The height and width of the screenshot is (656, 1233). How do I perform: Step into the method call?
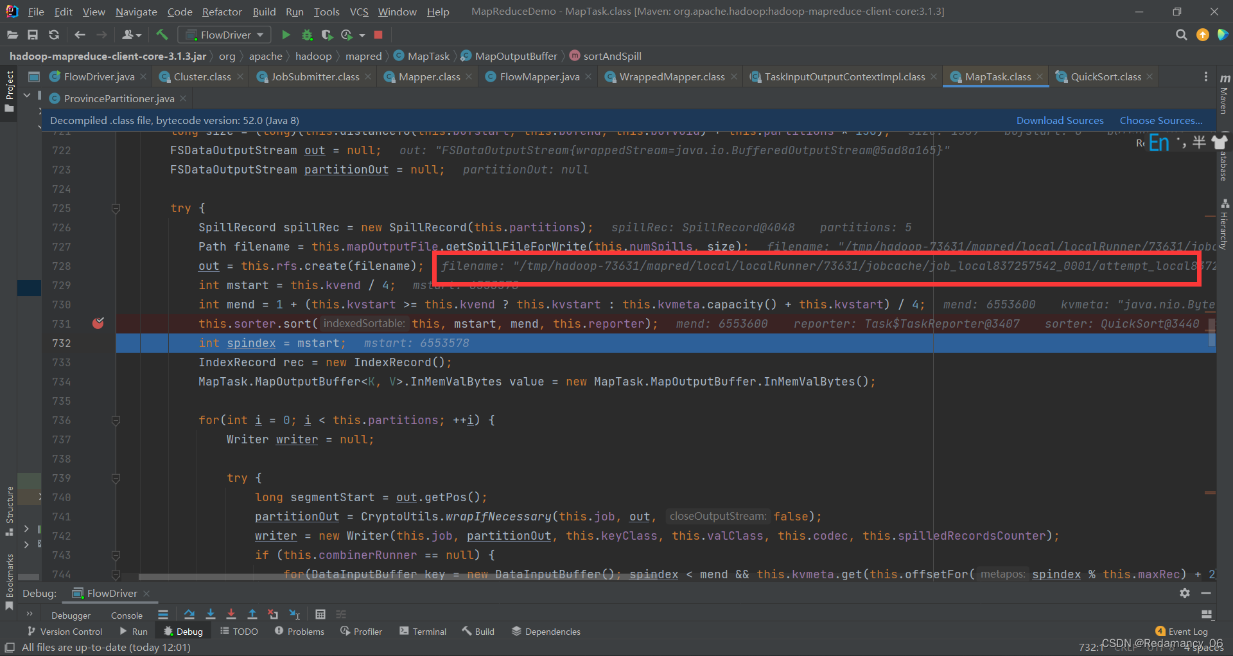pos(210,614)
